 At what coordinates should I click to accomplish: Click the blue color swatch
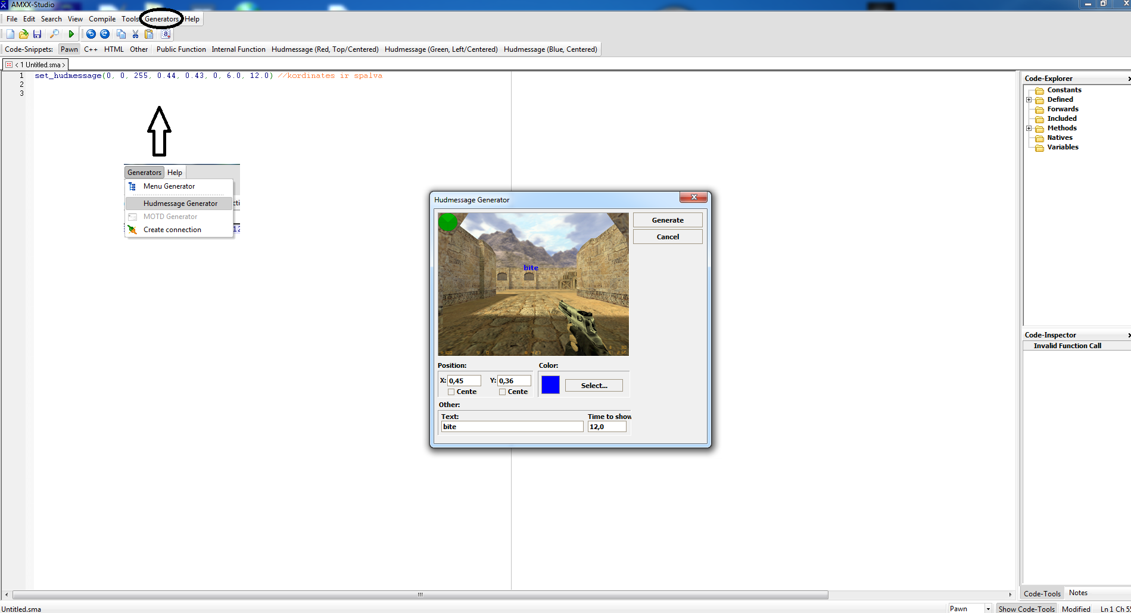click(x=550, y=385)
